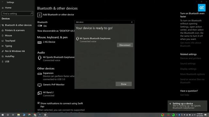Screen dimensions: 209x117
Task: Click the Settings back arrow
Action: (2, 2)
